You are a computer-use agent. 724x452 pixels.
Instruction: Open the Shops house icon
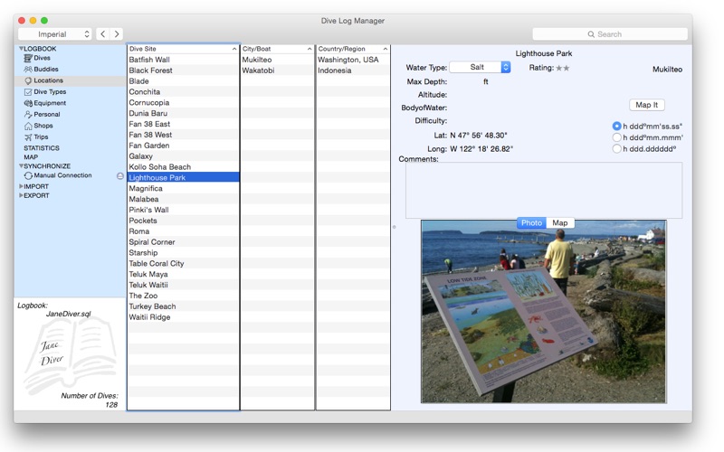[28, 126]
